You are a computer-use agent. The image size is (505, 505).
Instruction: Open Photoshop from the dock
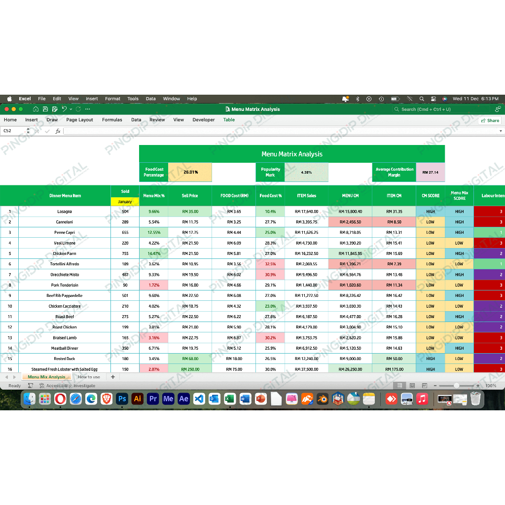pyautogui.click(x=122, y=398)
